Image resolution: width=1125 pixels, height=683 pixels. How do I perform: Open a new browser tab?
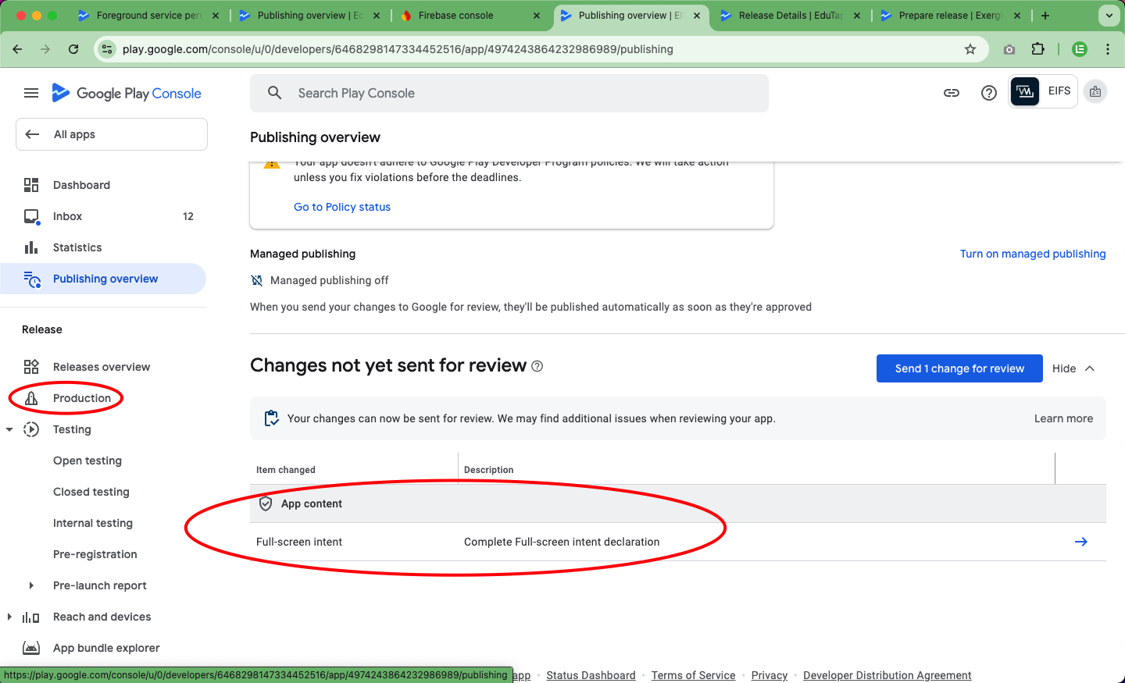coord(1045,16)
